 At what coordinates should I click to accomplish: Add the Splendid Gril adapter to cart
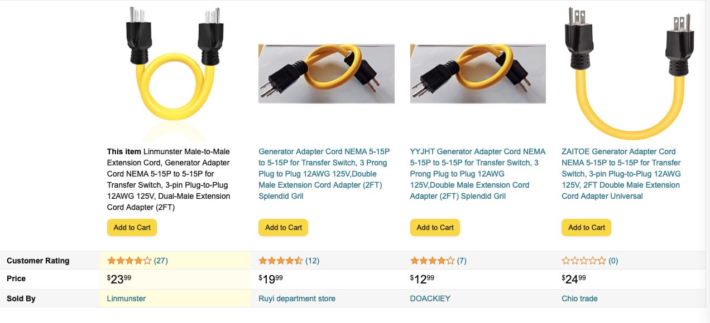click(283, 227)
